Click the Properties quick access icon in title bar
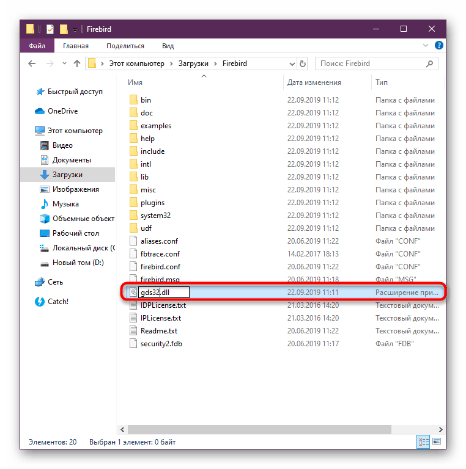466x469 pixels. coord(50,29)
